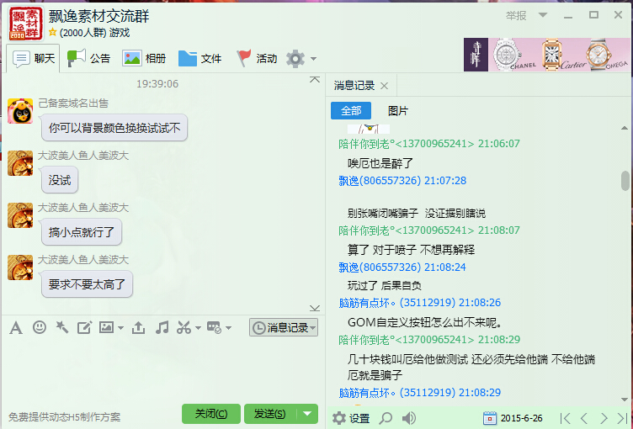The height and width of the screenshot is (429, 633).
Task: Click the music note icon
Action: click(162, 327)
